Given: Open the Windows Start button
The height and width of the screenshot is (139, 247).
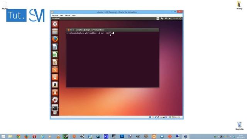Looking at the screenshot, I should pyautogui.click(x=3, y=136).
